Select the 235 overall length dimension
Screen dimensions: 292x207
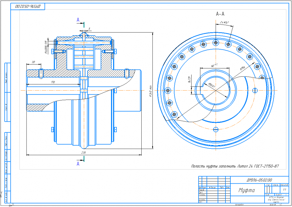click(84, 152)
